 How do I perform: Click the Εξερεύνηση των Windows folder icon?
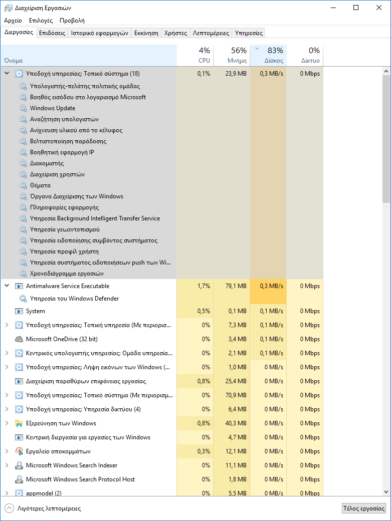[19, 423]
